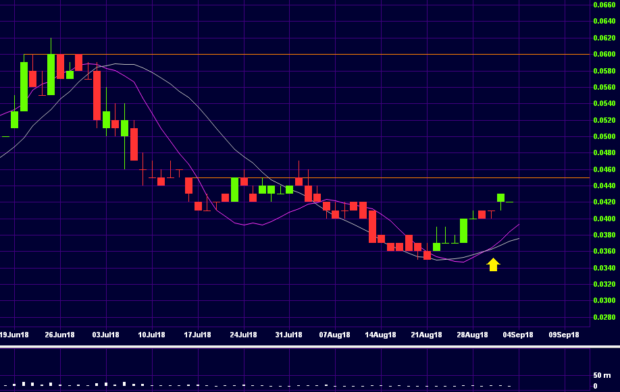620x392 pixels.
Task: Pick the 0.0360 price axis value
Action: tap(604, 251)
